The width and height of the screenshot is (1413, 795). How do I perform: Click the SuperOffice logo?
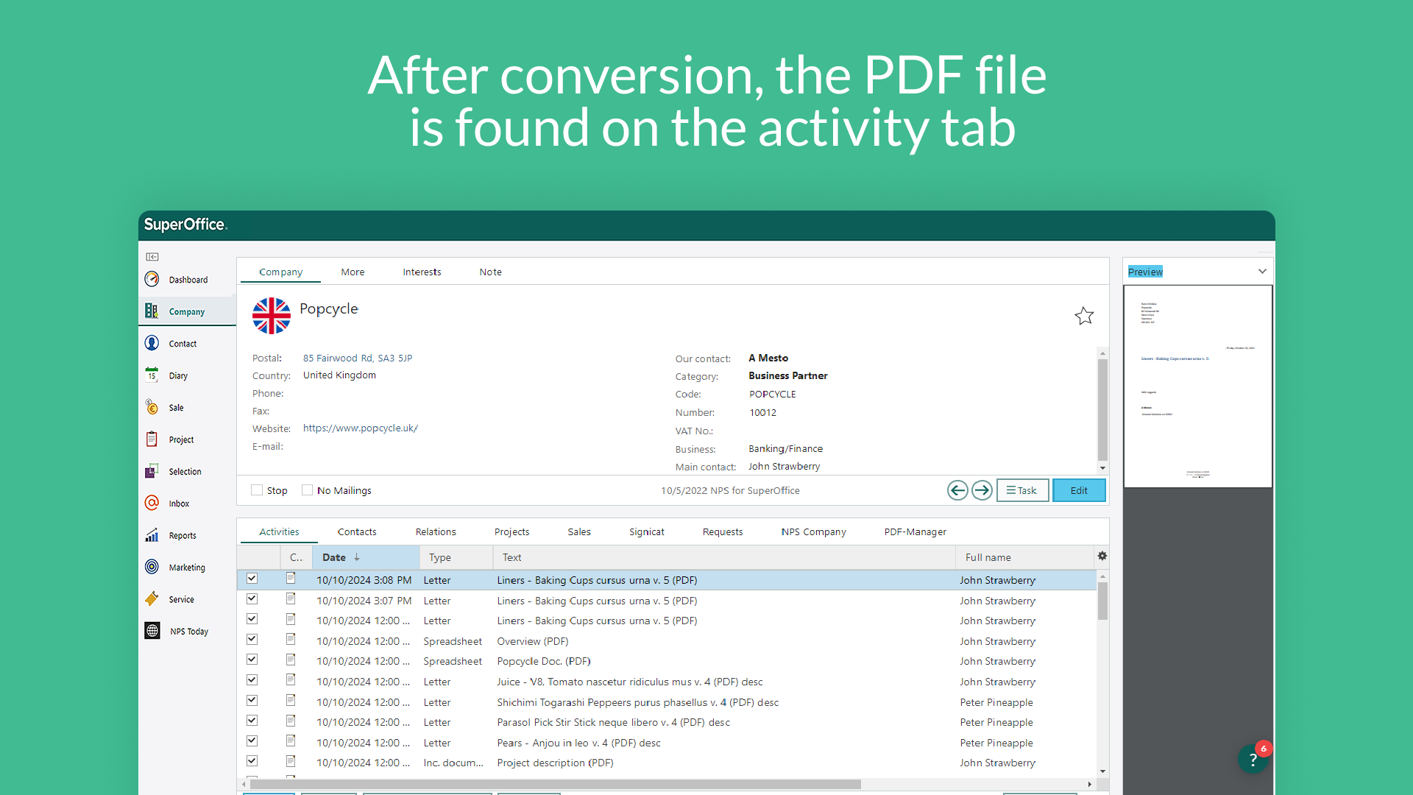click(x=185, y=225)
